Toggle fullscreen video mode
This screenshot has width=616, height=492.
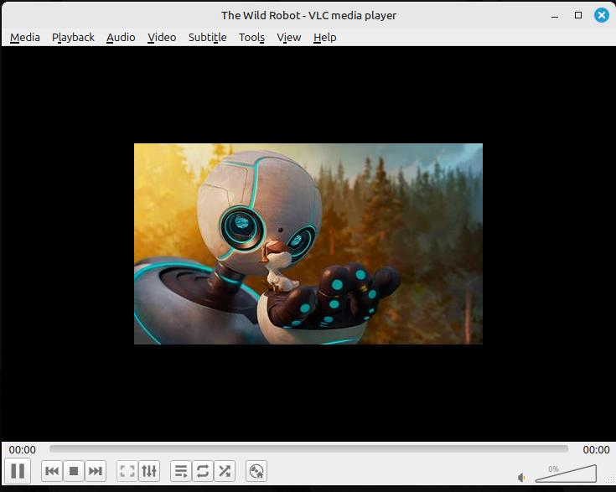point(127,471)
